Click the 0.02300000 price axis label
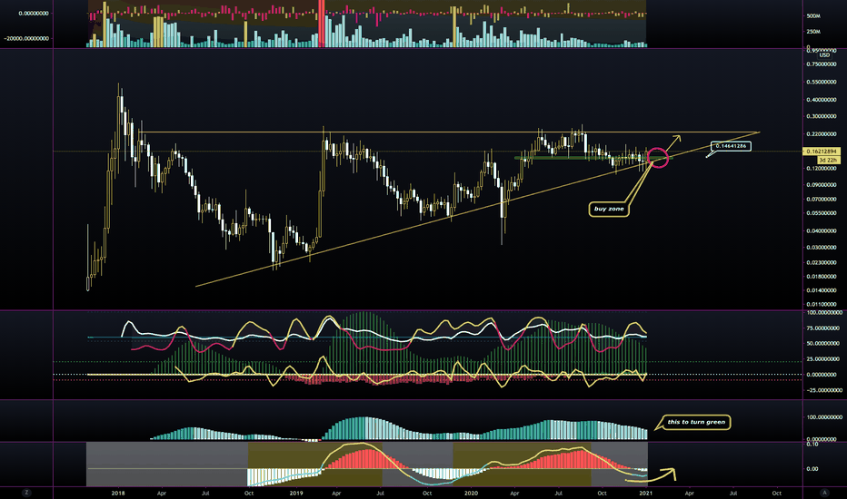Image resolution: width=847 pixels, height=499 pixels. pyautogui.click(x=821, y=263)
